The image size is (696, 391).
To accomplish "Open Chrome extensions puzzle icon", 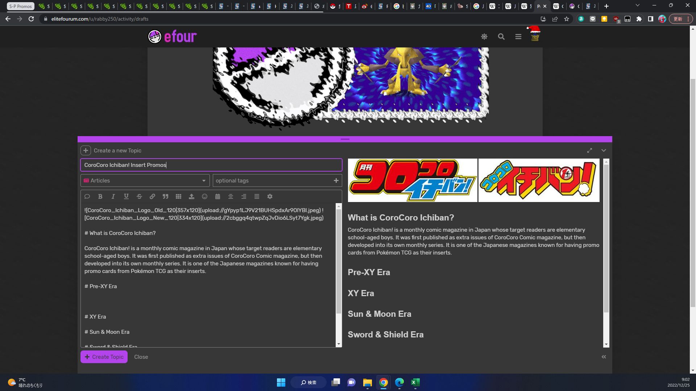I will tap(639, 19).
